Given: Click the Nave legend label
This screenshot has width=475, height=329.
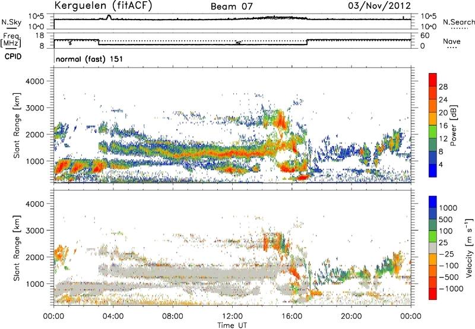Looking at the screenshot, I should pos(452,42).
